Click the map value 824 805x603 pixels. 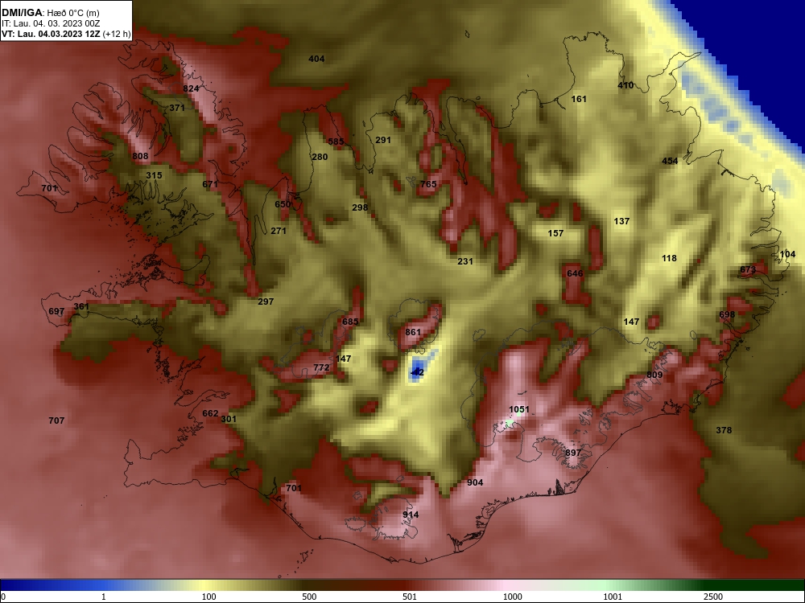coord(191,88)
